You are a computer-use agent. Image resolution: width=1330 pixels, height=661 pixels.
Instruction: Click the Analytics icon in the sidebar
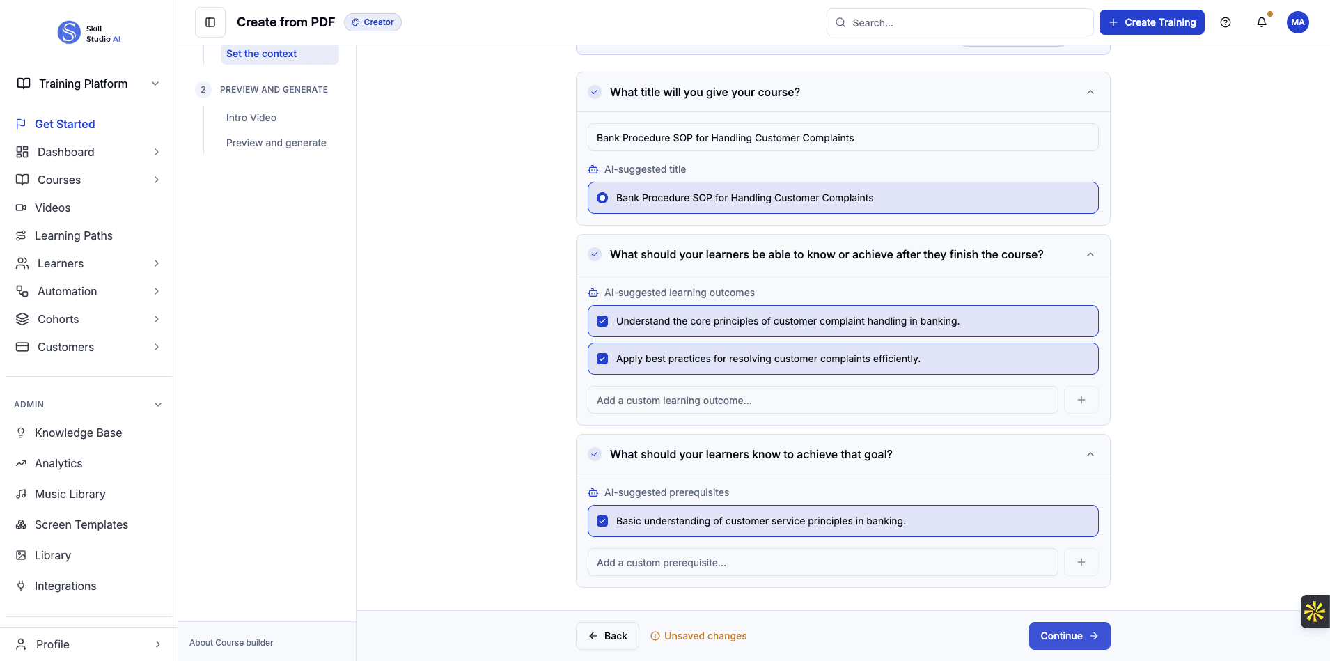(22, 463)
